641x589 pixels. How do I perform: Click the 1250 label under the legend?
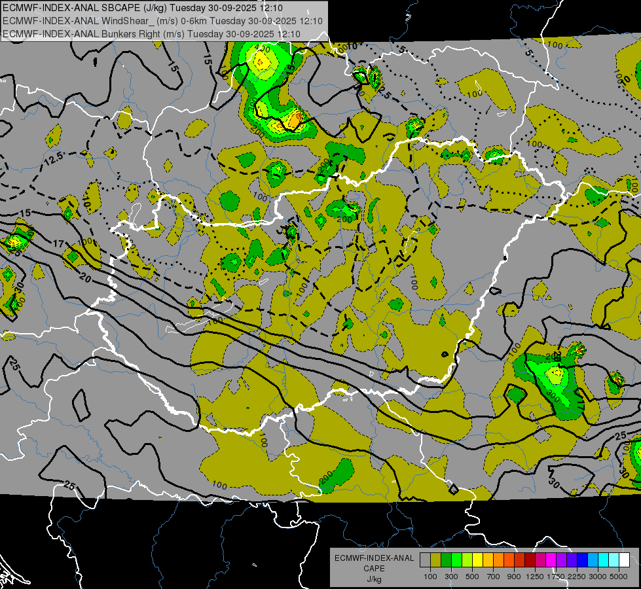tap(535, 577)
